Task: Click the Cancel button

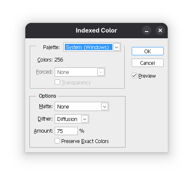Action: tap(147, 63)
